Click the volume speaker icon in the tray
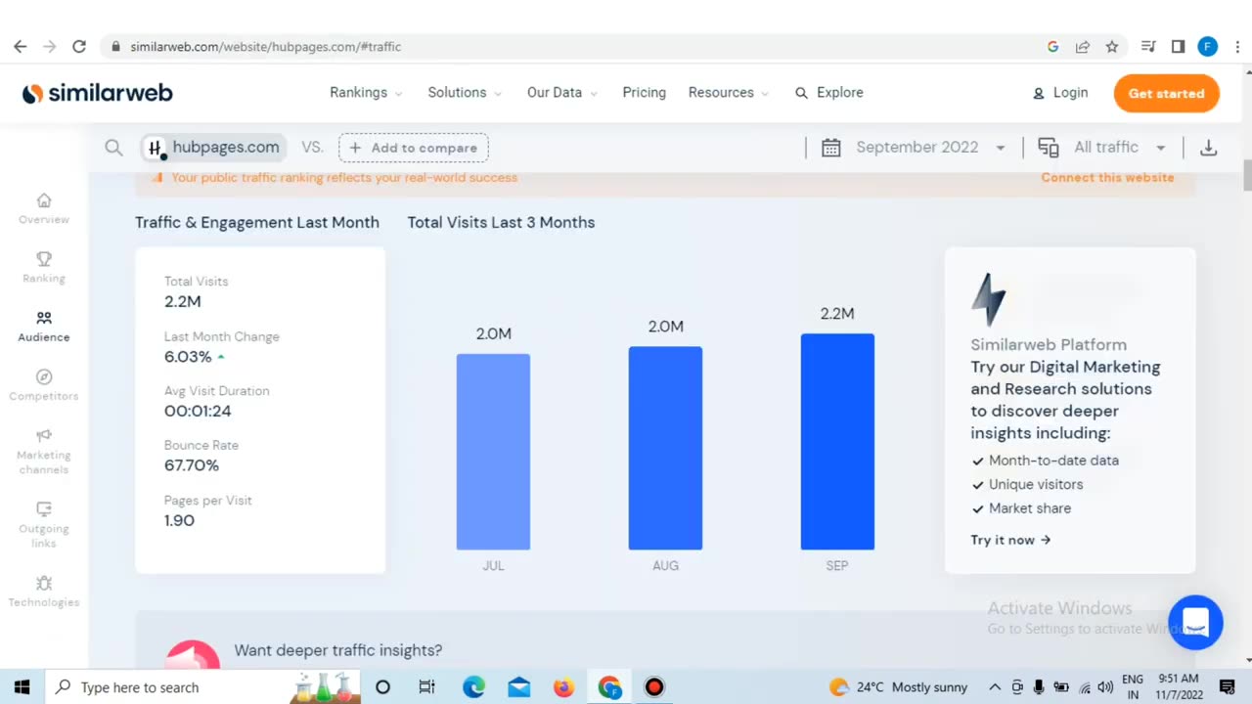This screenshot has width=1252, height=704. pos(1105,687)
